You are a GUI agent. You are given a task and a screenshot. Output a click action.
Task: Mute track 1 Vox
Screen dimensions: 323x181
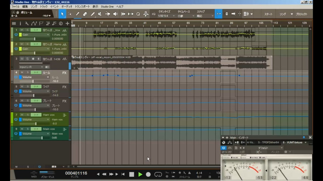[x=22, y=30]
